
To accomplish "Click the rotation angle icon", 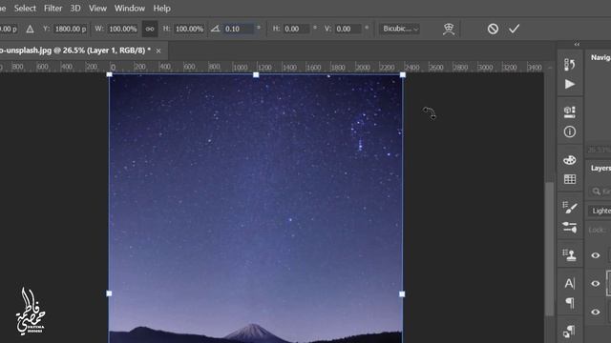I will (x=216, y=29).
